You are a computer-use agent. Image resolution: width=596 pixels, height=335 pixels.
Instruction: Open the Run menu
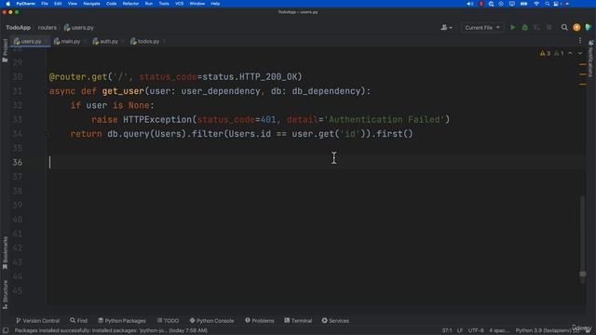tap(149, 4)
